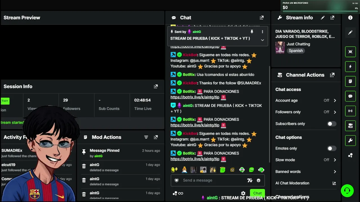Send message with green Chat button

pos(257,193)
